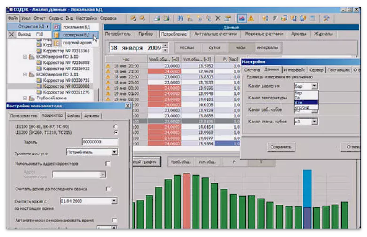The width and height of the screenshot is (367, 237).
Task: Enable 'Использовать адрес корректора' checkbox
Action: point(108,164)
